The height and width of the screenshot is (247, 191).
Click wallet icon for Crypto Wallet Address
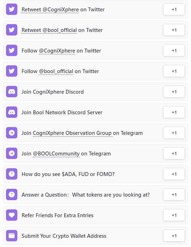12,236
